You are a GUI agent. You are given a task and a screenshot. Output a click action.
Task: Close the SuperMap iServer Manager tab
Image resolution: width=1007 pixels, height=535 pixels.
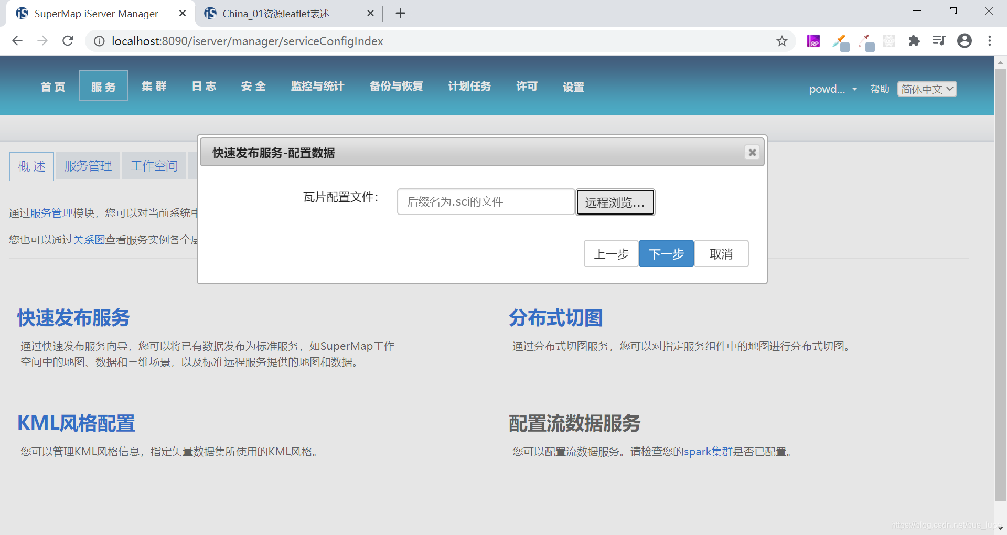(183, 14)
